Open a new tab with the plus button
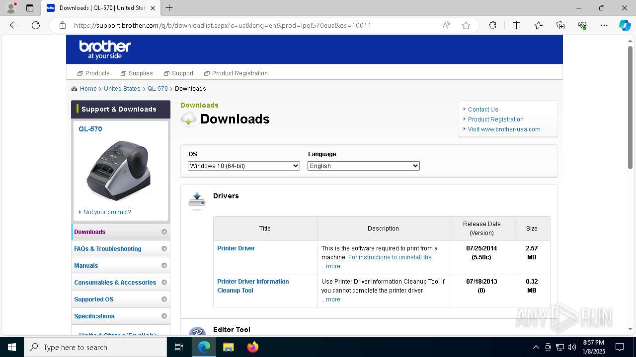 169,8
